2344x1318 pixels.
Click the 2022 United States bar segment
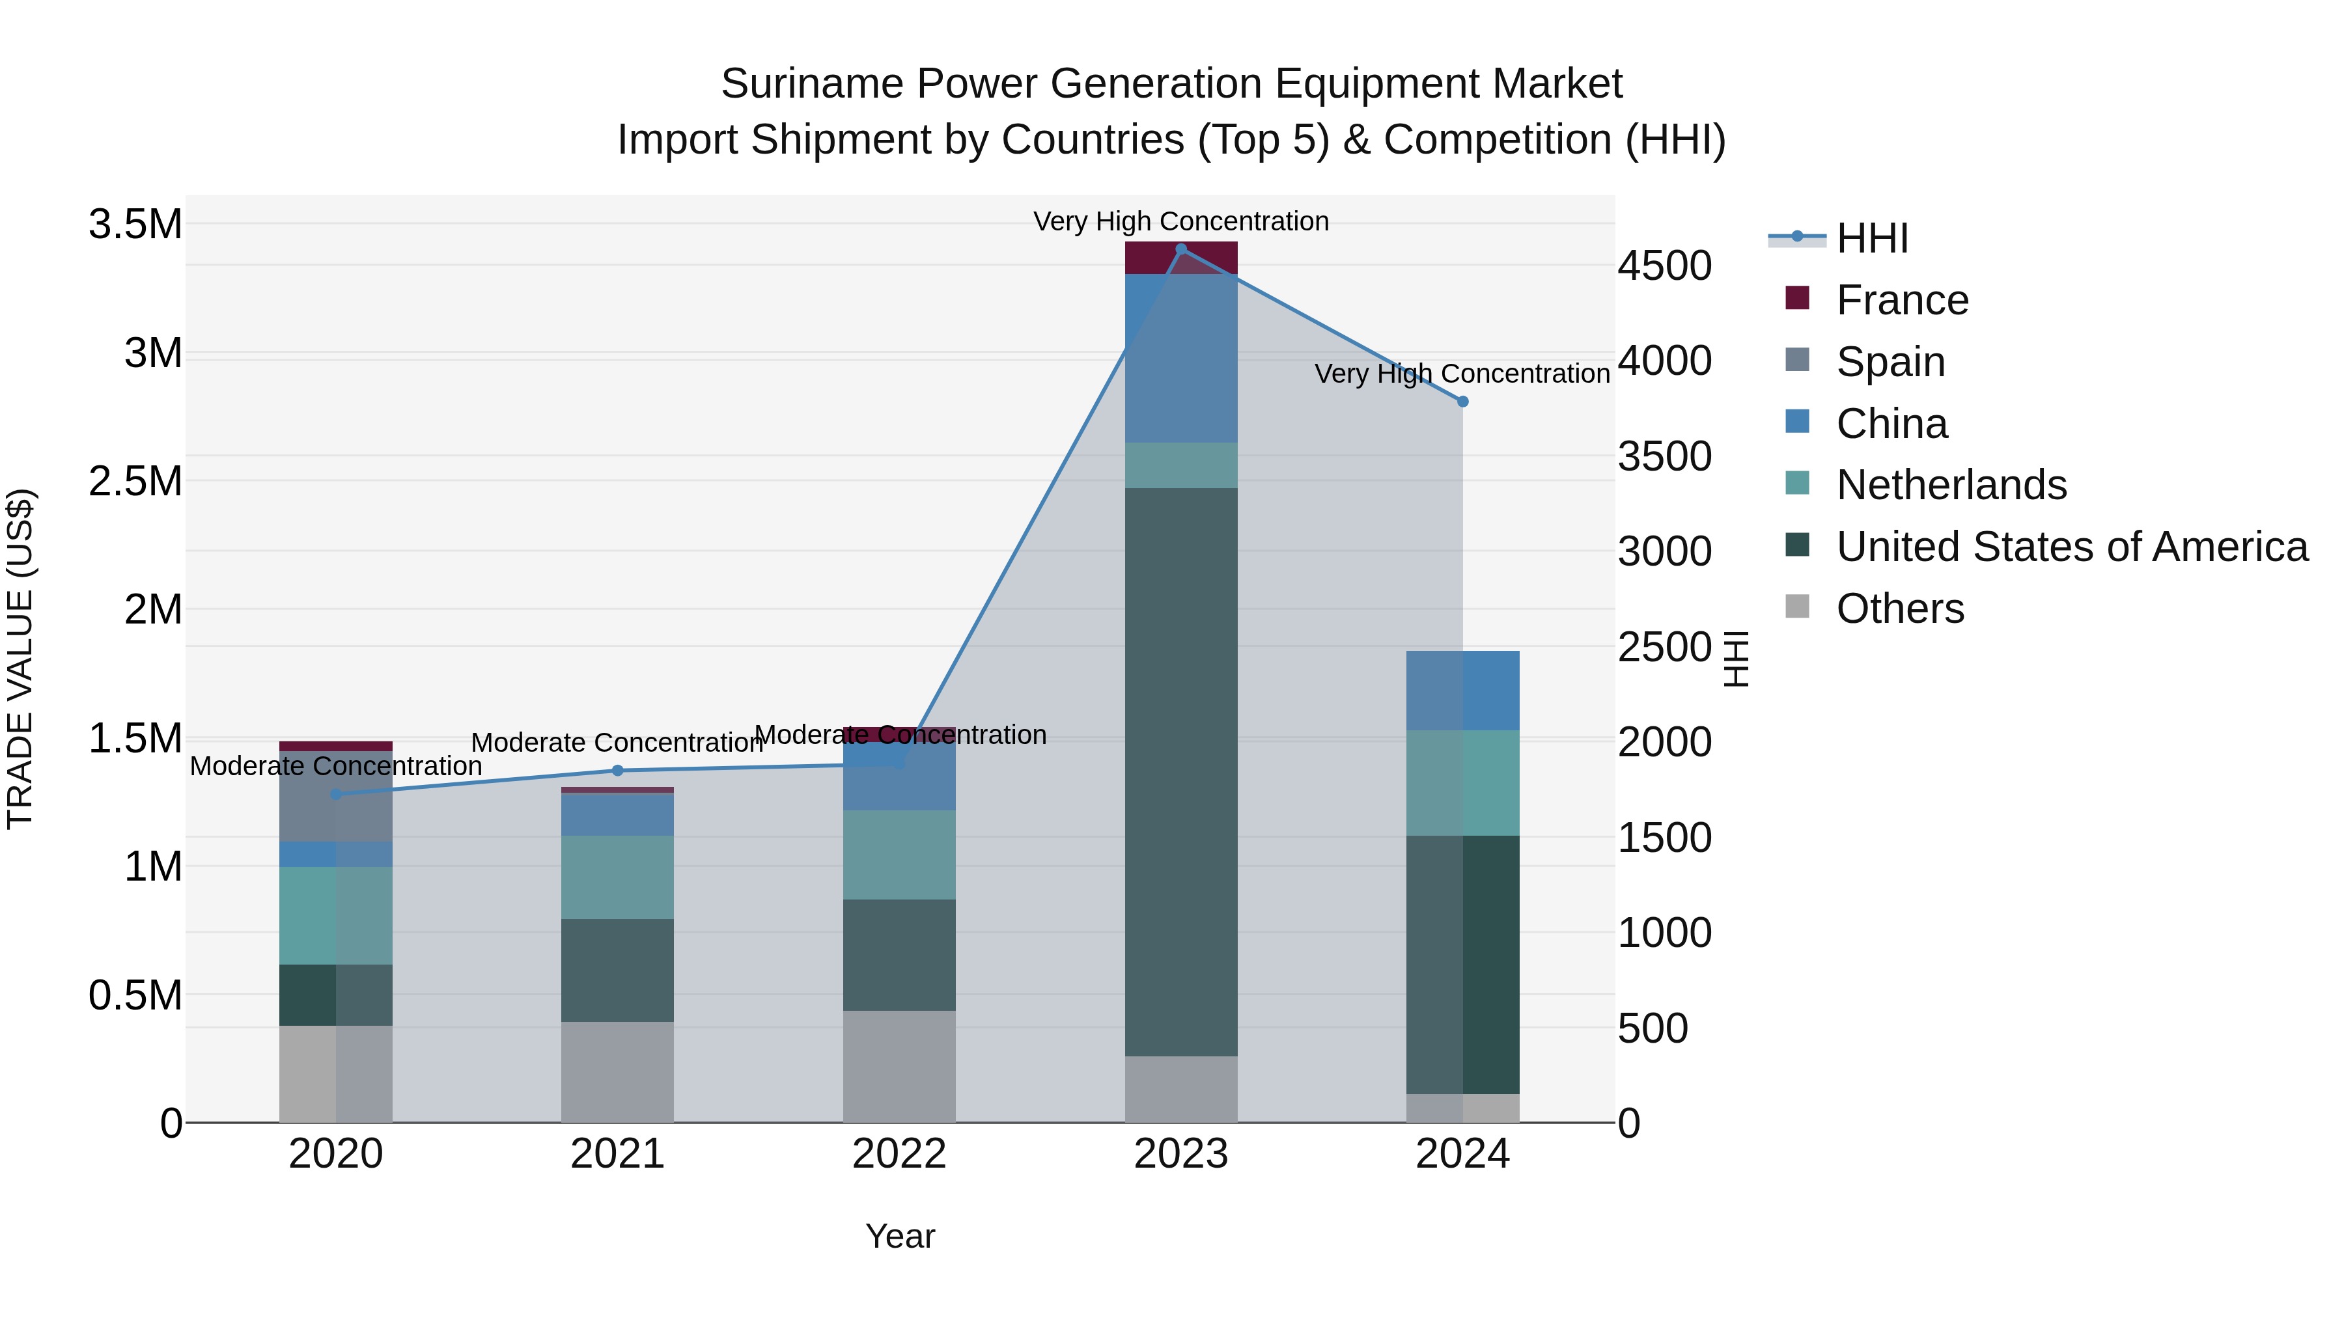(x=900, y=955)
